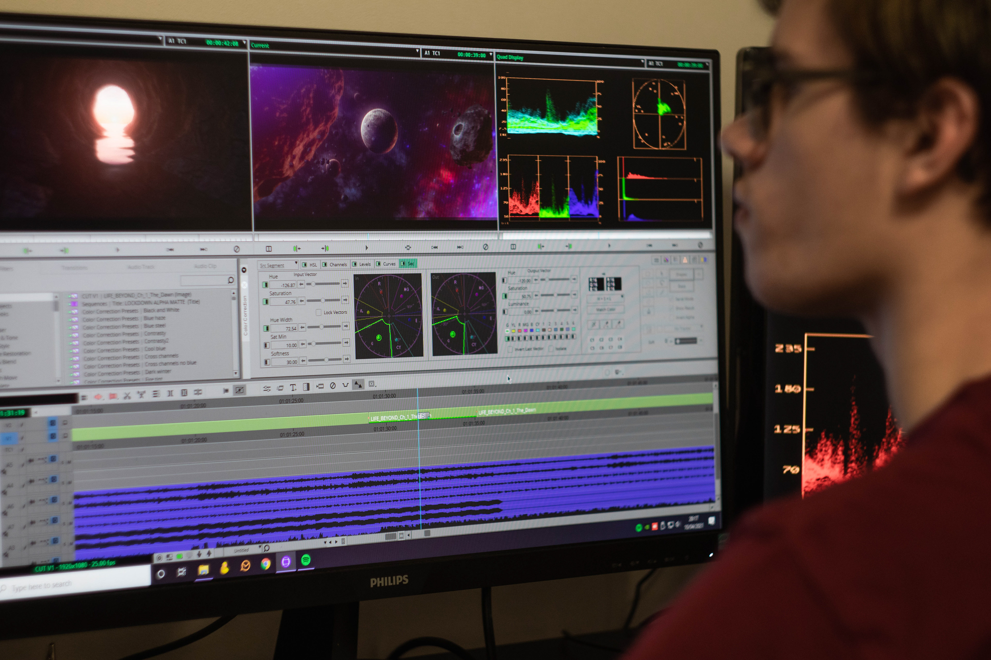Click the right arrow next to input Hue slider
991x660 pixels.
tap(345, 284)
